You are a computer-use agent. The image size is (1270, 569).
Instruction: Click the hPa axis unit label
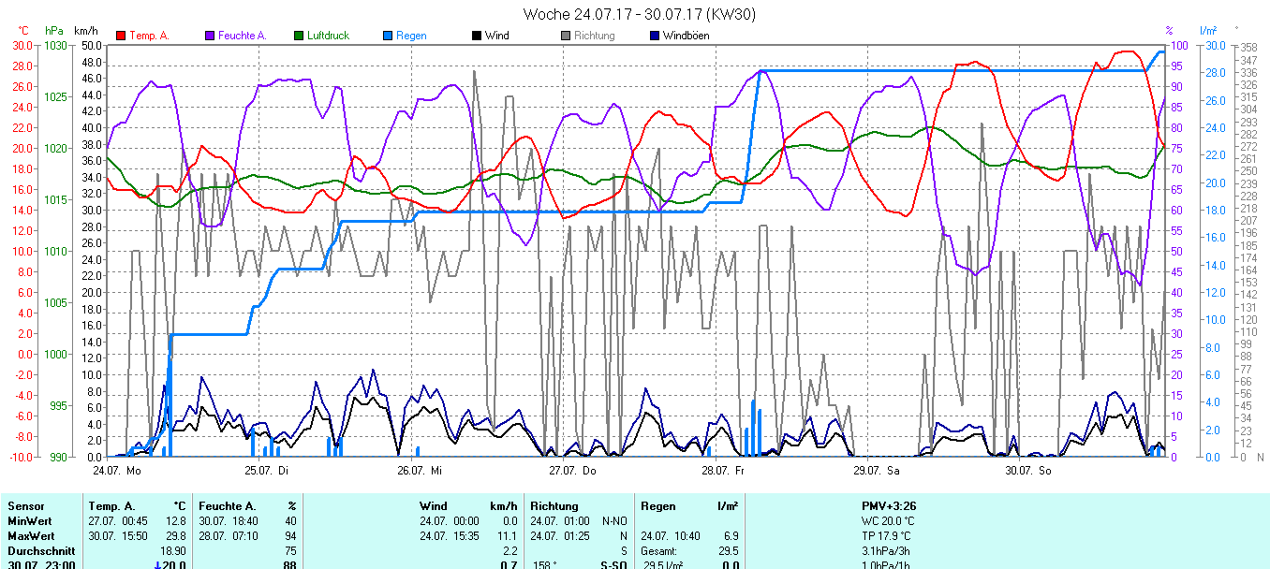tap(54, 31)
